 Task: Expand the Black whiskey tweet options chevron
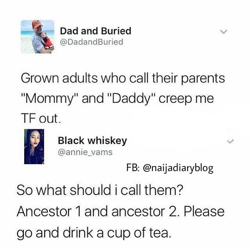(x=230, y=141)
